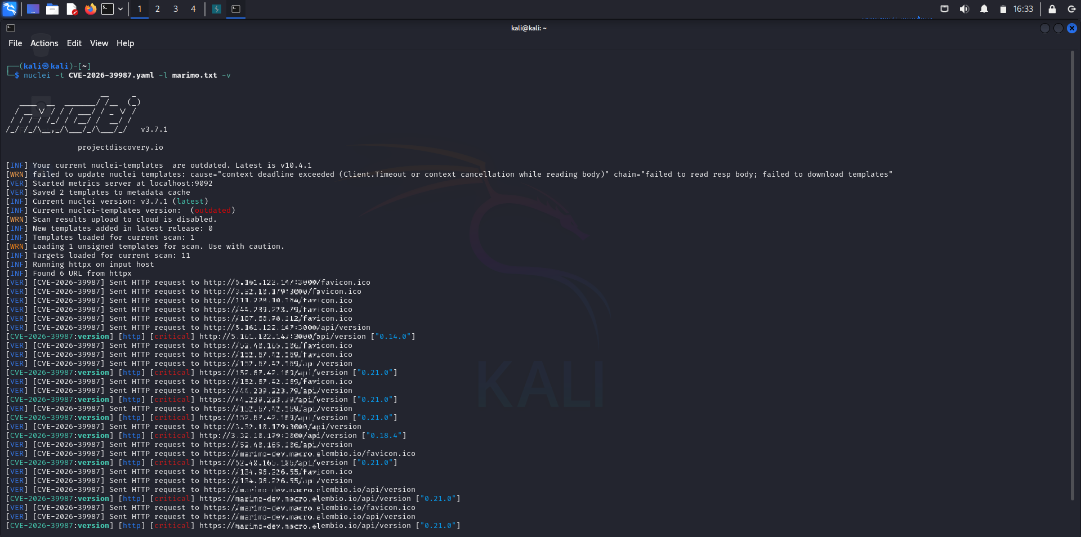1081x537 pixels.
Task: Select the terminal window button in the taskbar
Action: point(236,9)
